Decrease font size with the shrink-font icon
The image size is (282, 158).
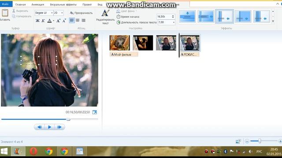pos(64,21)
